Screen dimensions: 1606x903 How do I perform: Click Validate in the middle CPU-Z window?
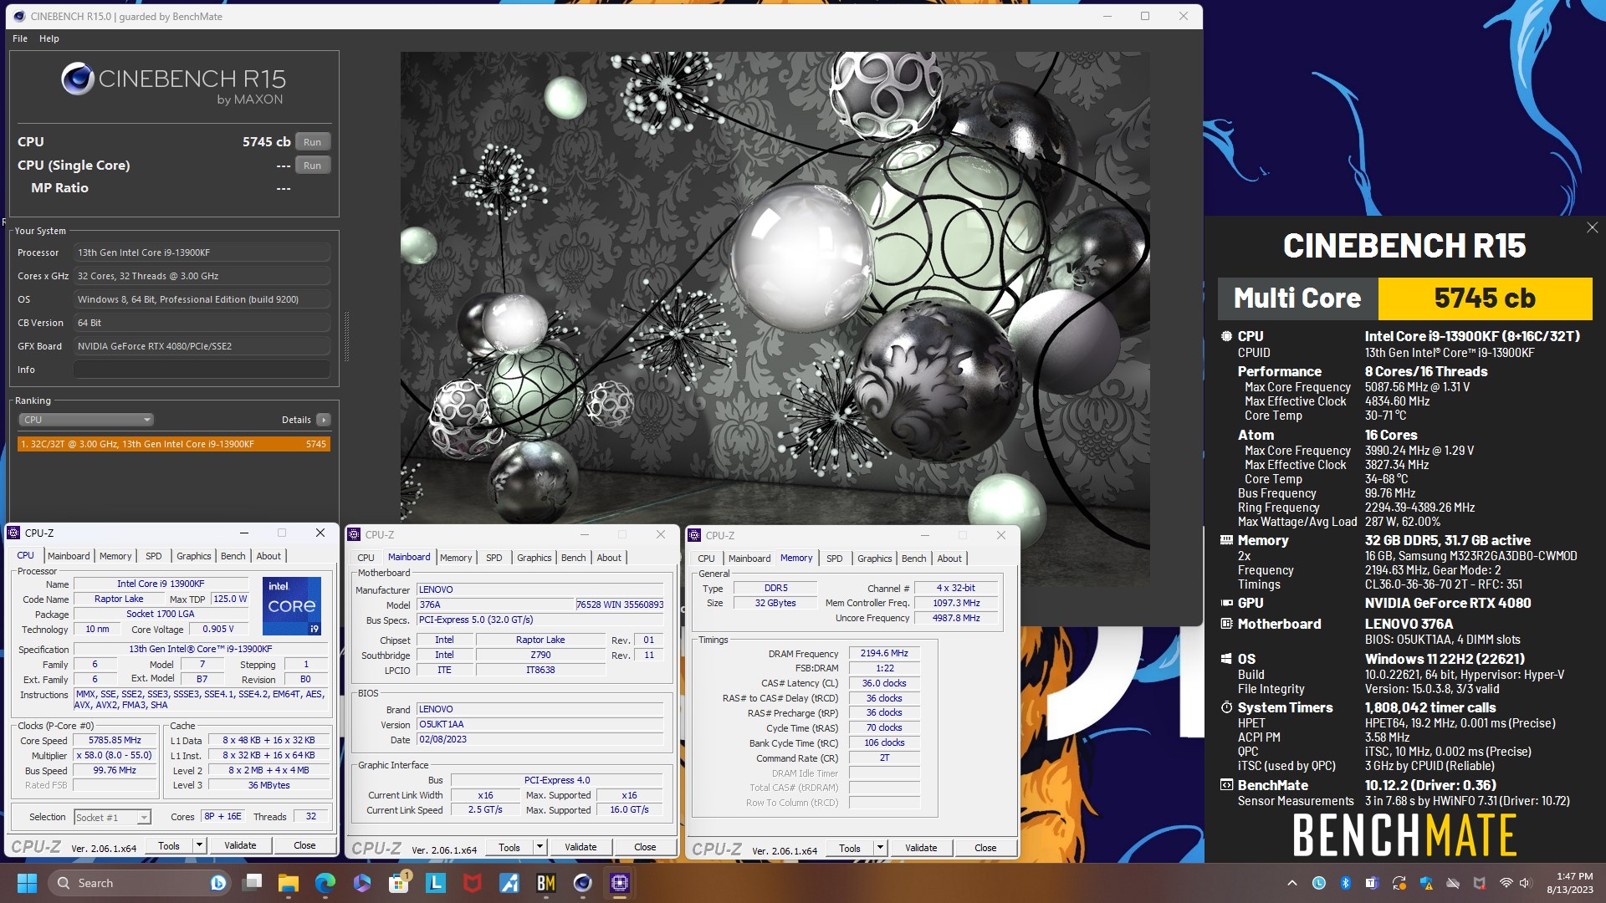point(581,847)
